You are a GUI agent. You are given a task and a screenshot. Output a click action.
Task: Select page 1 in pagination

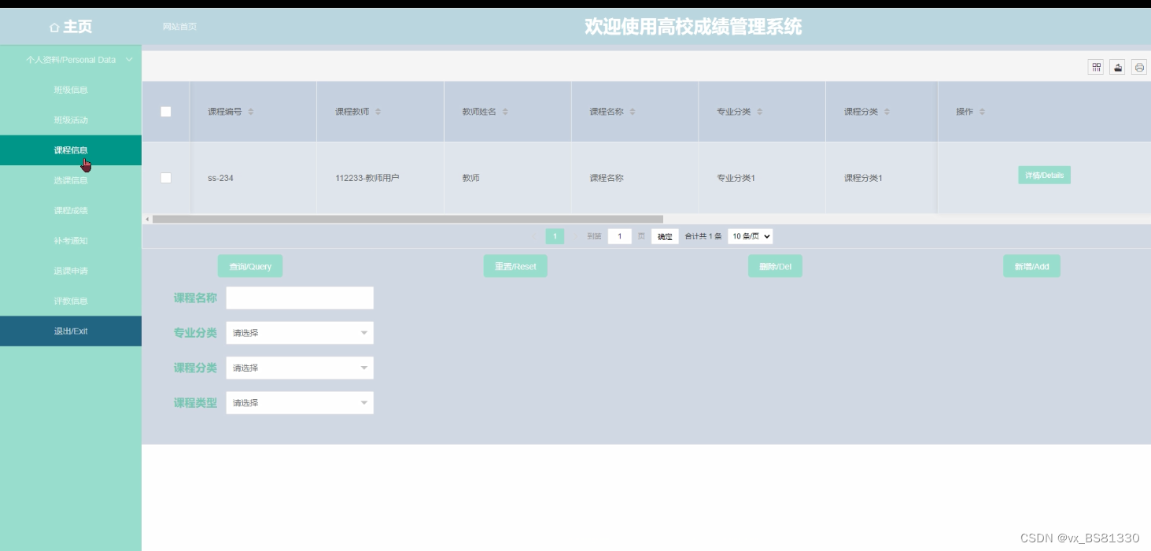[555, 236]
